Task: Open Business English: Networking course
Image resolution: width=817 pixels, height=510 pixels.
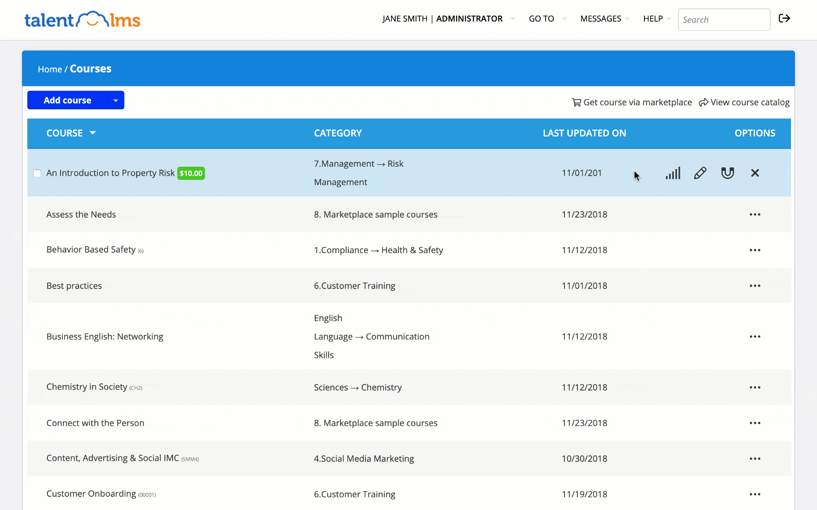Action: pyautogui.click(x=104, y=336)
